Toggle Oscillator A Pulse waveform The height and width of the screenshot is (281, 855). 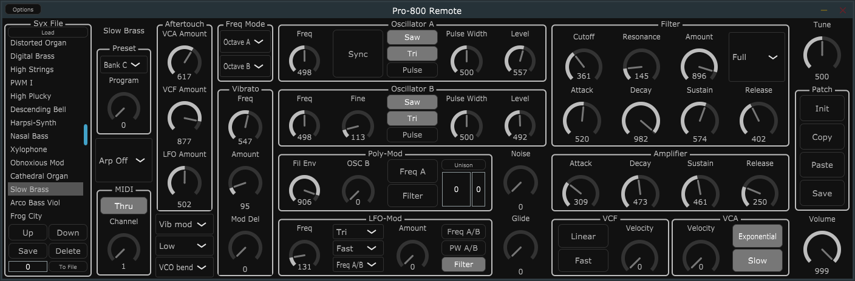(x=412, y=70)
